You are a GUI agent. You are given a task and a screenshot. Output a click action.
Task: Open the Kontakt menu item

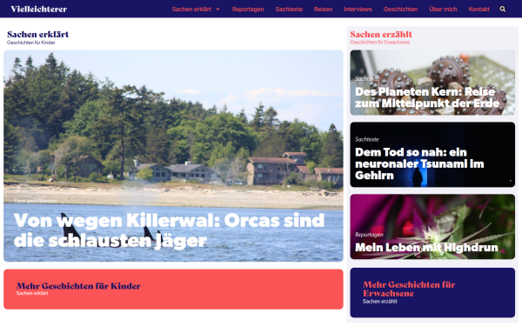478,10
